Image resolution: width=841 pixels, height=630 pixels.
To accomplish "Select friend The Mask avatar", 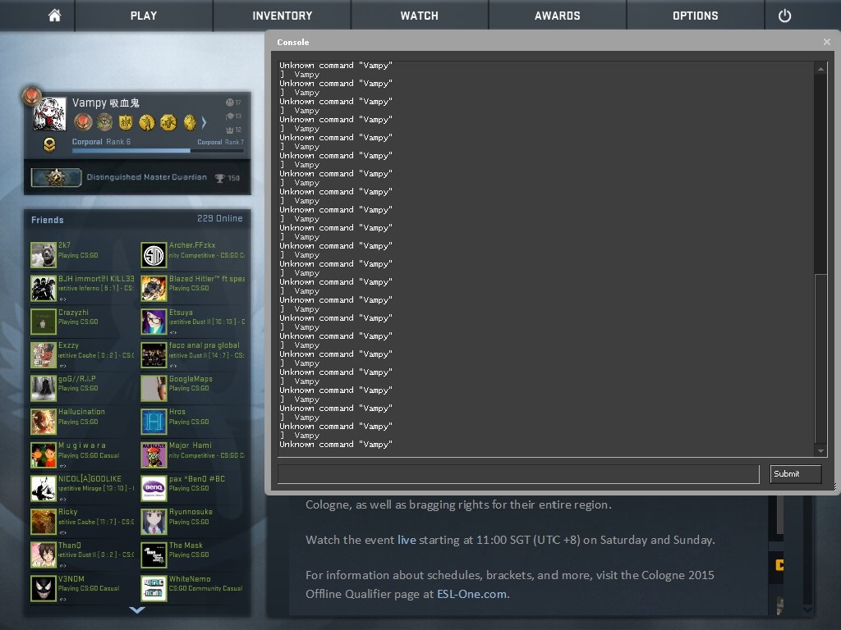I will tap(154, 555).
